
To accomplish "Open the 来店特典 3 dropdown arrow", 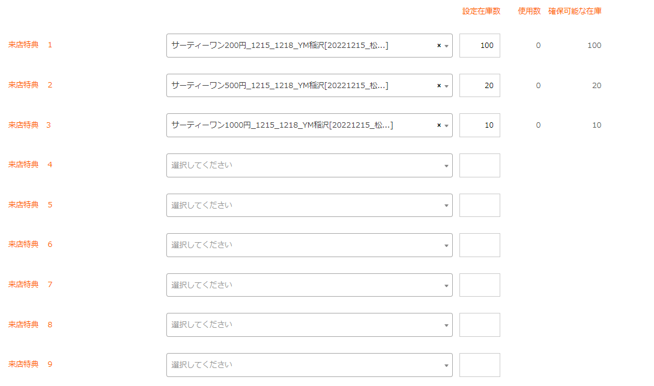I will (x=447, y=125).
